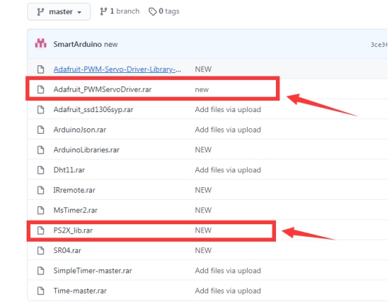The image size is (388, 302).
Task: Open the SmartArduino author link
Action: click(78, 44)
